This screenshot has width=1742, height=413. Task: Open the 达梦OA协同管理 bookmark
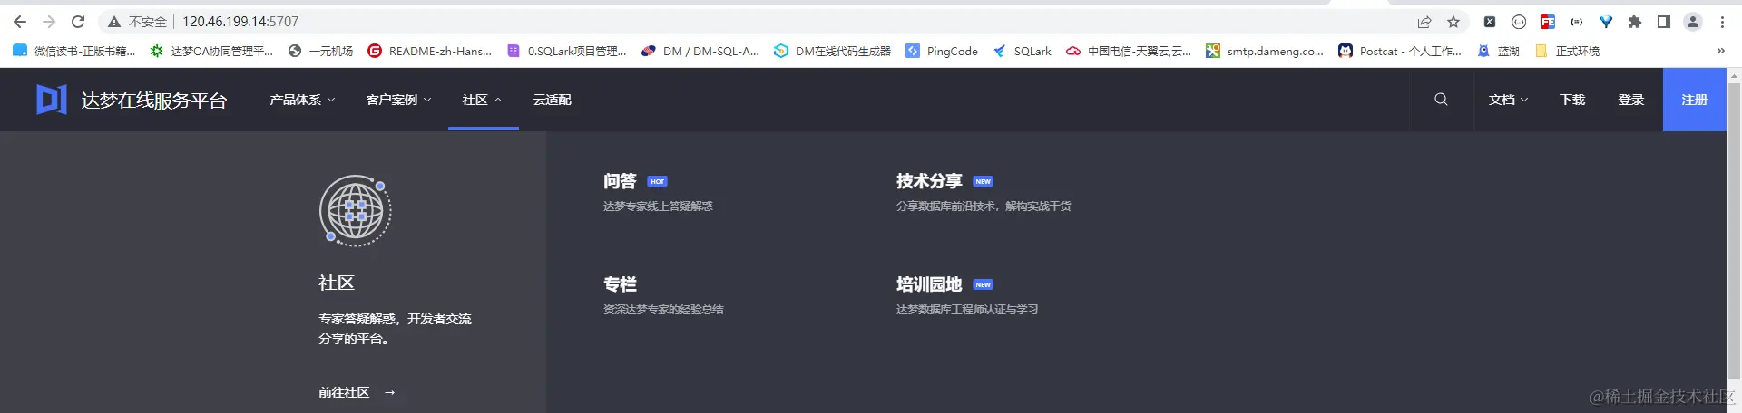[211, 51]
